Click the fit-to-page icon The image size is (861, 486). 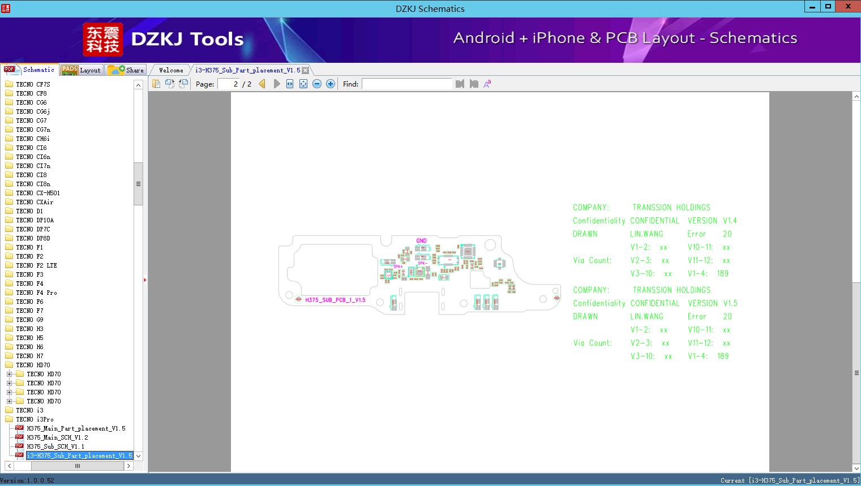point(303,84)
